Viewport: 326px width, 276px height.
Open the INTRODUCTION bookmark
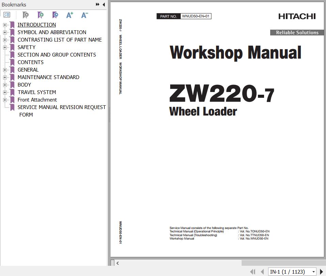coord(37,25)
